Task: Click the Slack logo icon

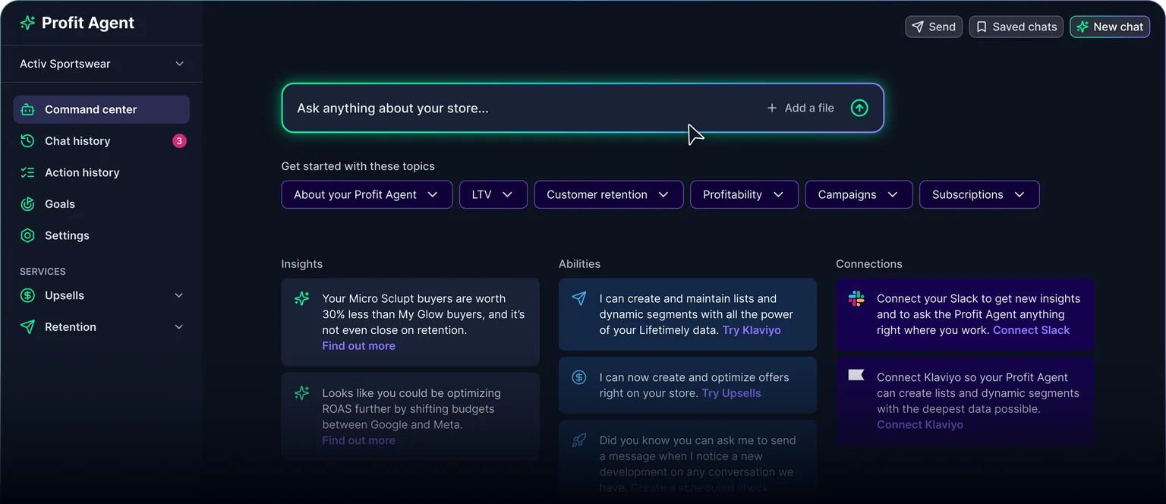Action: pos(856,298)
